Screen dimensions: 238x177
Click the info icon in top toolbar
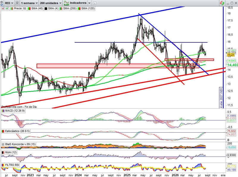(x=94, y=3)
